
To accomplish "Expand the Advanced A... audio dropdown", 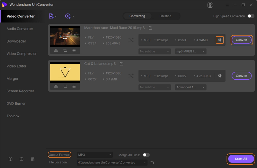I will (190, 87).
